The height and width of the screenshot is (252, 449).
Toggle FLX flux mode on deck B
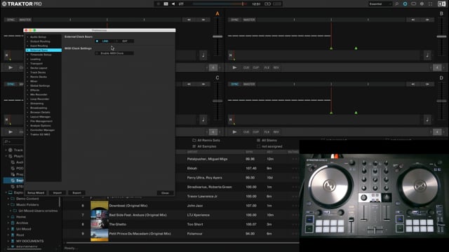pos(267,68)
